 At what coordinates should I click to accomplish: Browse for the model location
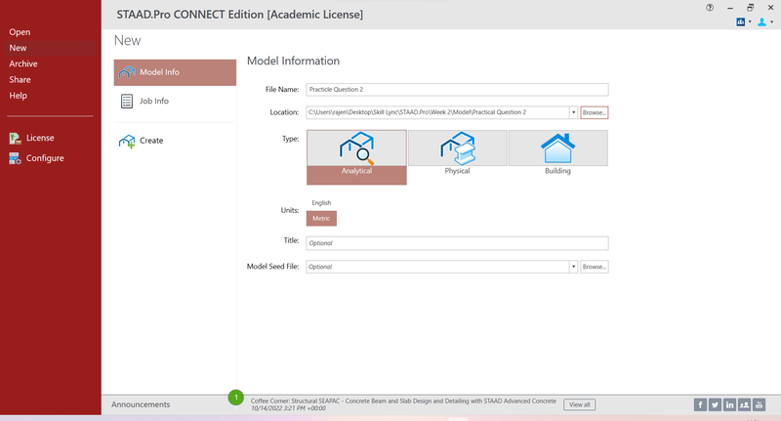pos(595,112)
